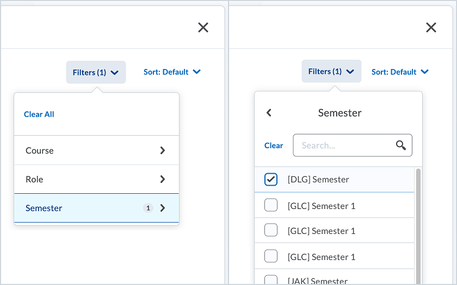Image resolution: width=457 pixels, height=285 pixels.
Task: Click Clear link next to Search box
Action: click(274, 145)
